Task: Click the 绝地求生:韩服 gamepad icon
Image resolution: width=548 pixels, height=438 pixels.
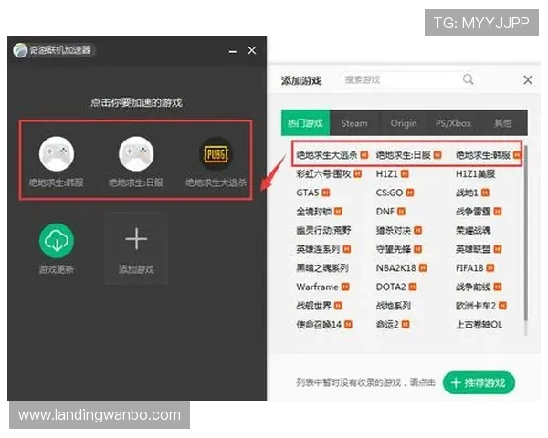Action: (57, 153)
